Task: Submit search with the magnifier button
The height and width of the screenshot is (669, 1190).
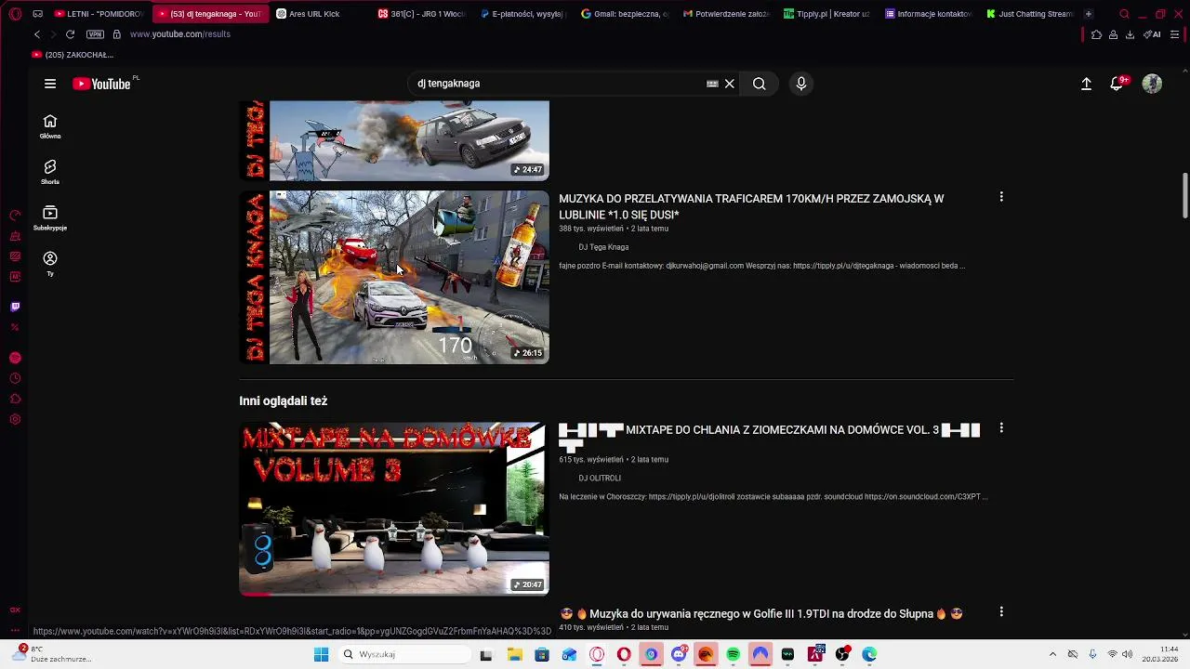Action: [760, 84]
